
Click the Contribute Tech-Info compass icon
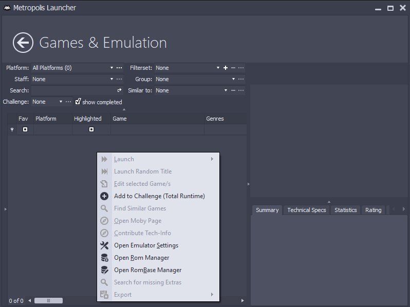104,233
